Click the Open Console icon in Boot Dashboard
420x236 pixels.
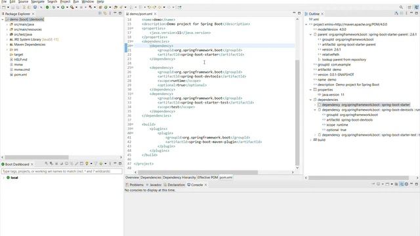66,163
